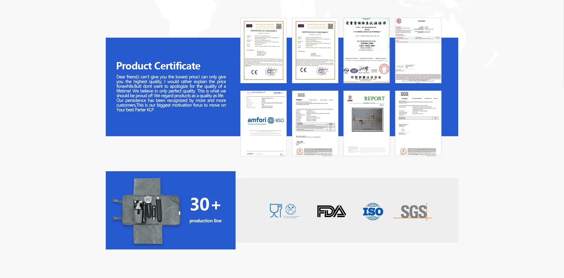Viewport: 564px width, 278px height.
Task: Click the QR code on the leftmost TOBY certificate
Action: click(x=278, y=26)
